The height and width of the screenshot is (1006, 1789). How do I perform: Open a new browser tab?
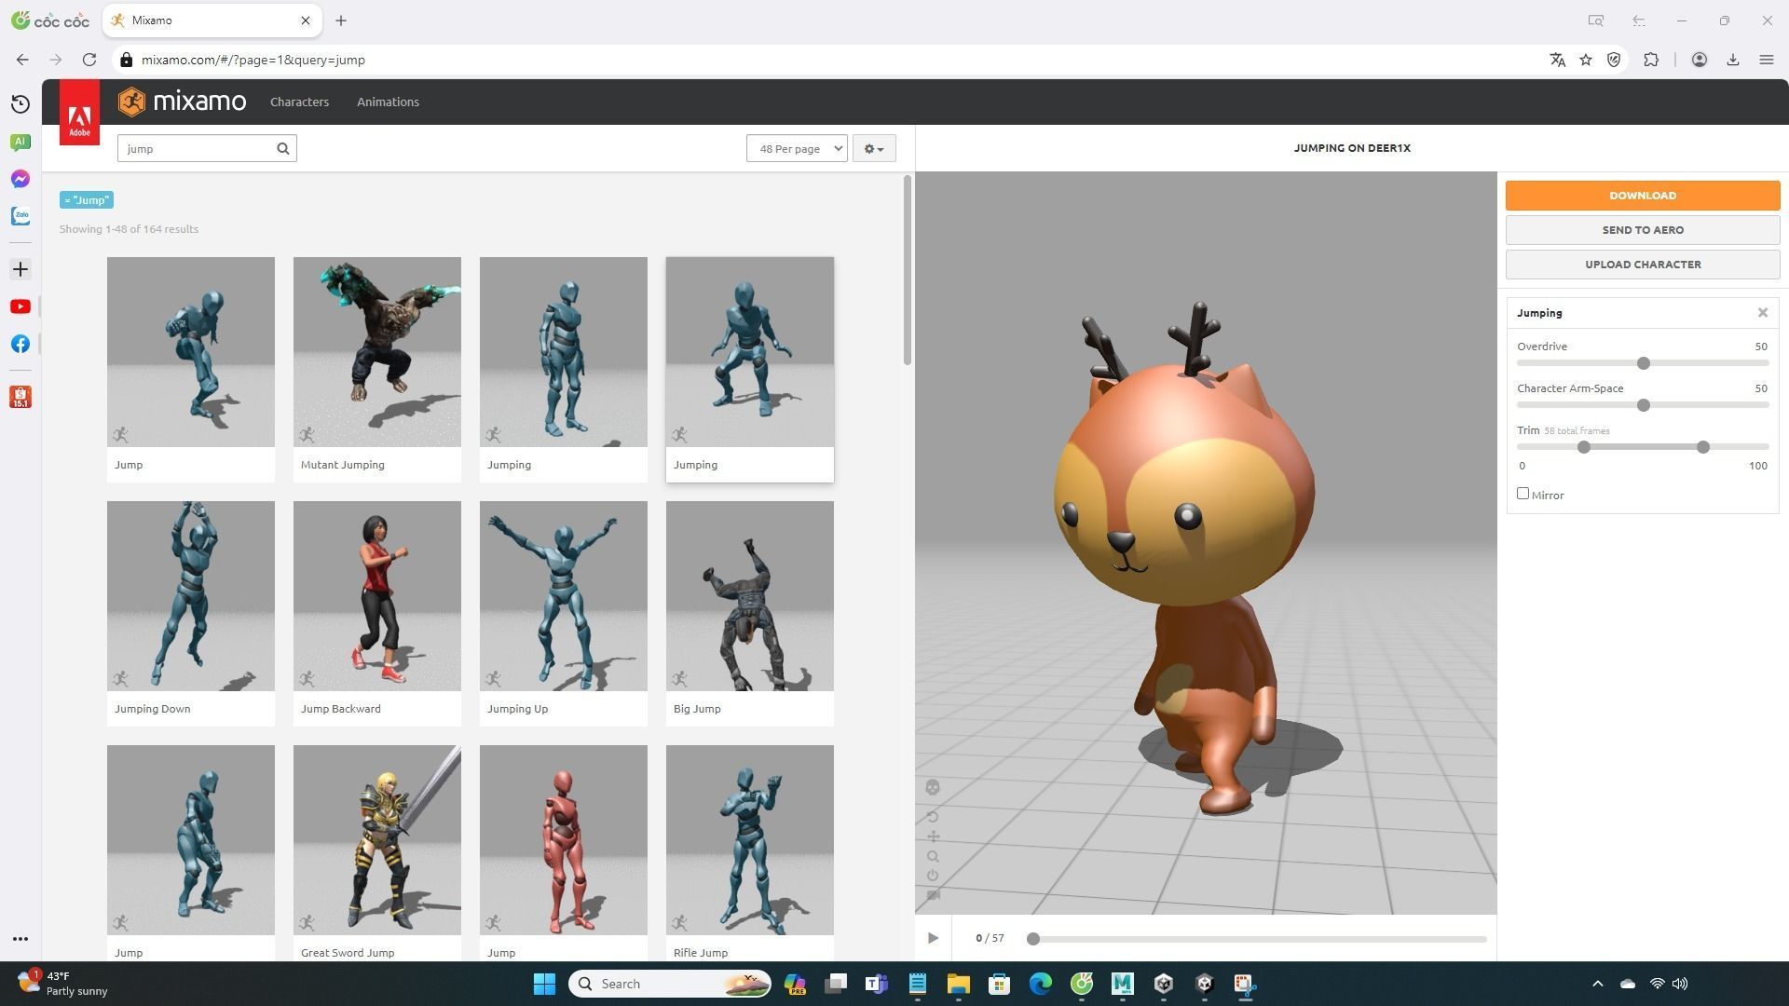click(341, 20)
